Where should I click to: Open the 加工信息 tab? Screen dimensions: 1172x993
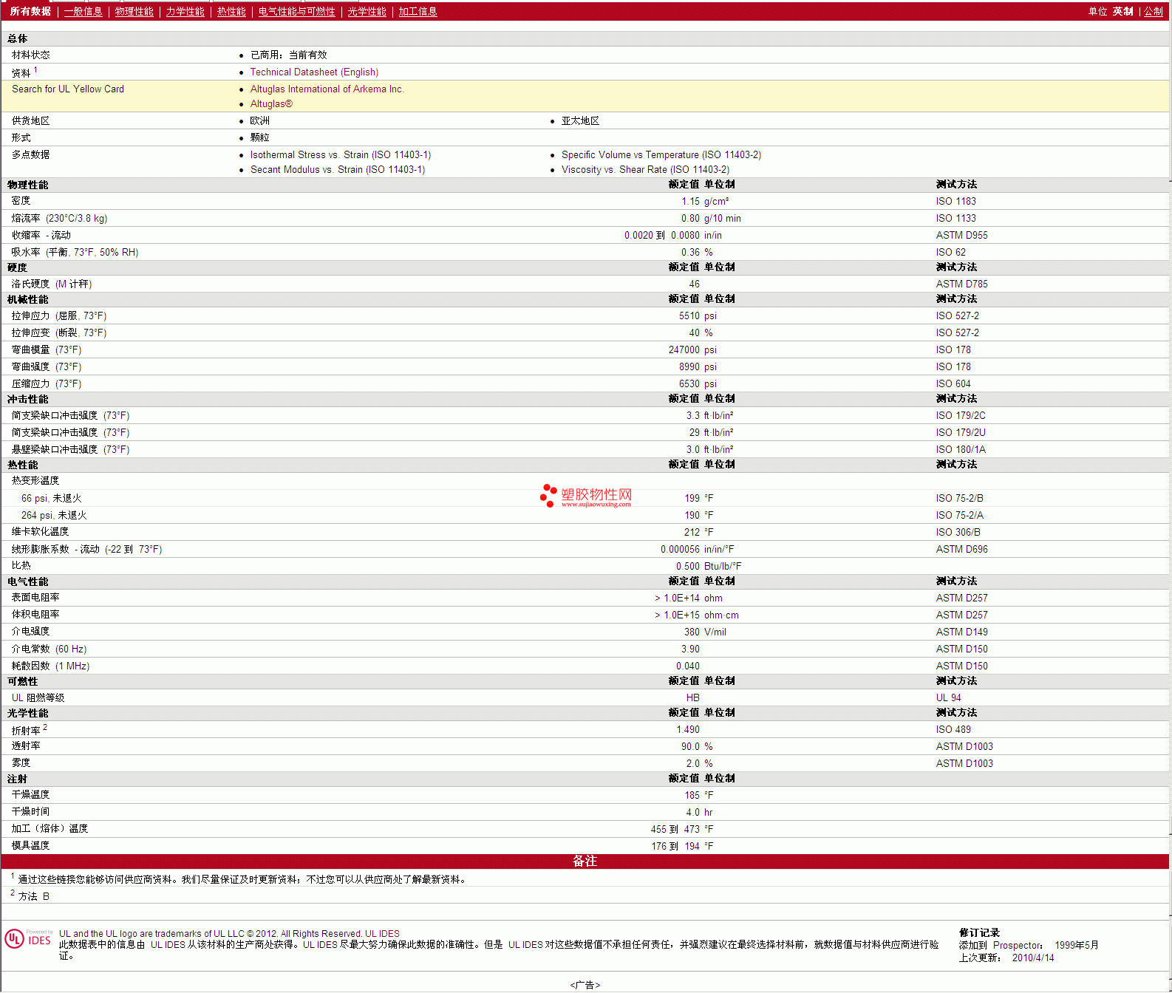click(418, 12)
